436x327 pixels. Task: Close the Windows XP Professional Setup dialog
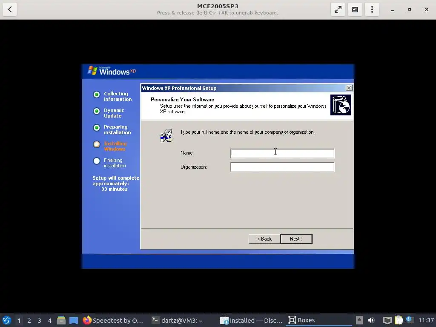coord(349,88)
